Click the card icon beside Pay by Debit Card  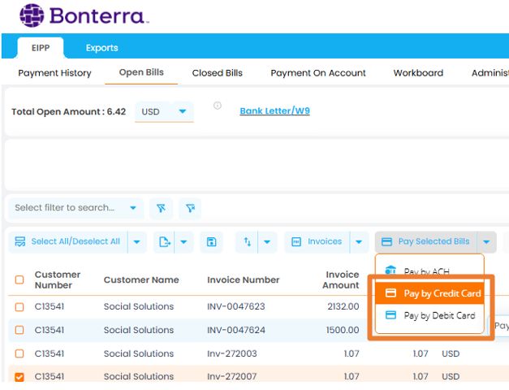[x=390, y=315]
